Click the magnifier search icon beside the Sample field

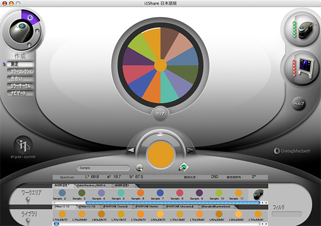tap(140, 168)
